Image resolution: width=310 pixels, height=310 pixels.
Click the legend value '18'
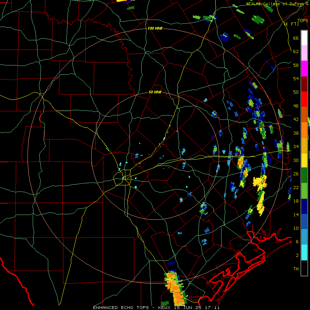[296, 201]
